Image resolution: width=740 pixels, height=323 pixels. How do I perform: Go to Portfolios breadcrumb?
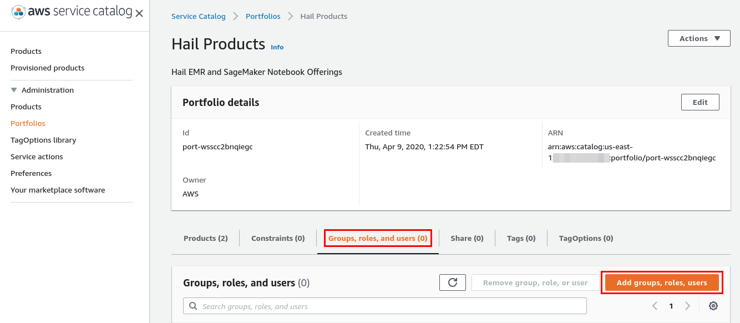click(263, 16)
